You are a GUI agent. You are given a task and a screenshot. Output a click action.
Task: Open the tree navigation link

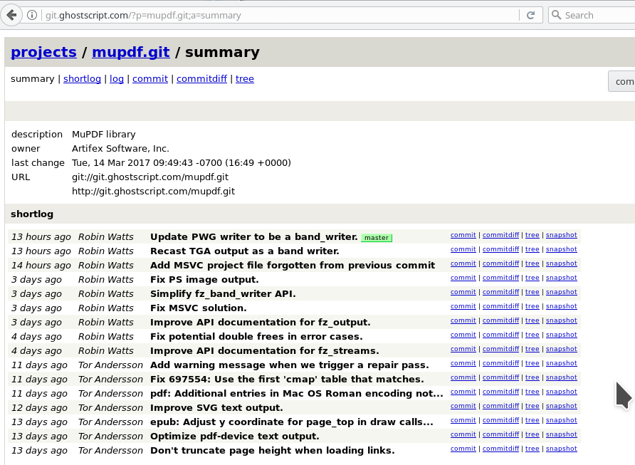click(245, 78)
